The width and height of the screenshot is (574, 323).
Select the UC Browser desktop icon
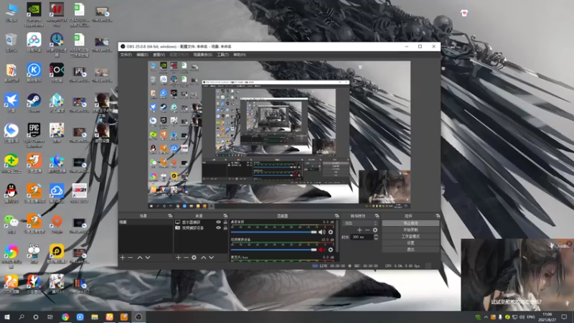point(11,284)
